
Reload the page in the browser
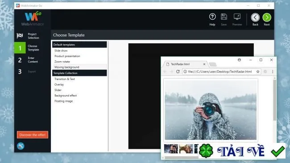178,71
